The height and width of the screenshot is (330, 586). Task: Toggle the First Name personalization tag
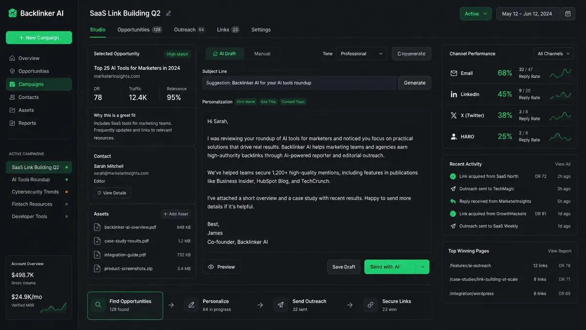pyautogui.click(x=246, y=102)
